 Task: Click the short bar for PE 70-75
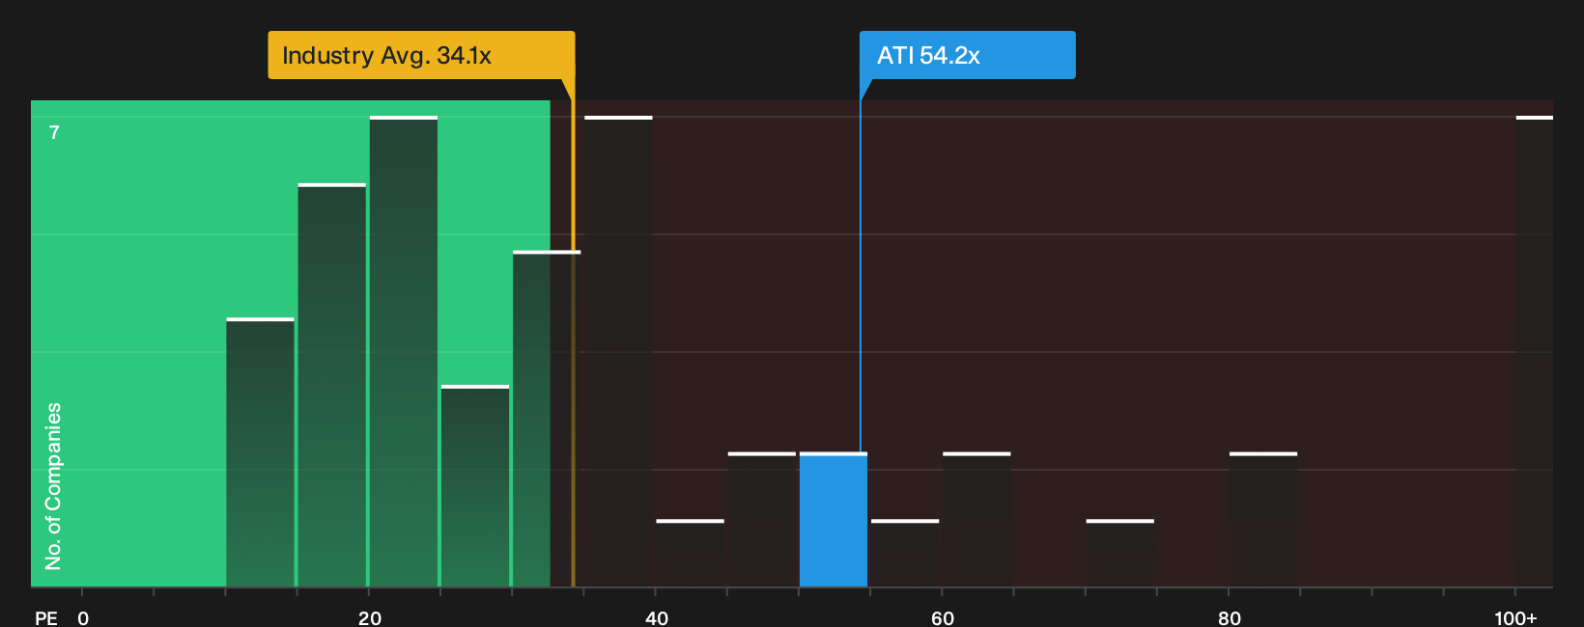[1120, 553]
